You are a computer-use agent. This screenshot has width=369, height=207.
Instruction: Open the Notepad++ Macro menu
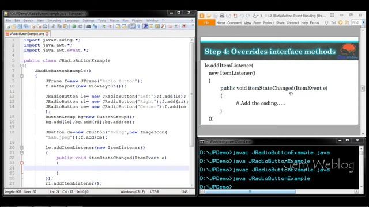tap(114, 21)
